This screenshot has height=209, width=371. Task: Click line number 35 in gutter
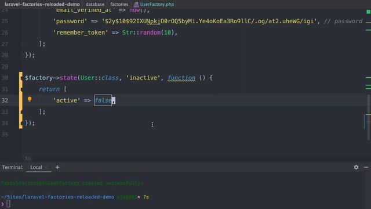tap(5, 134)
